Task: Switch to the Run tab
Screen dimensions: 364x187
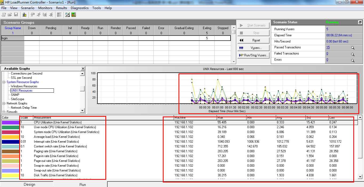Action: point(83,184)
